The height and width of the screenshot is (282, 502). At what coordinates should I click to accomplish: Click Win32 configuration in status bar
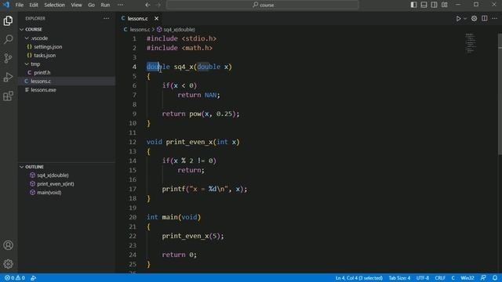[467, 278]
